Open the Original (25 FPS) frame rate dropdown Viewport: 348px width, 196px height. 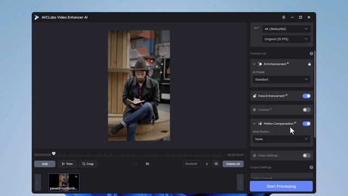point(286,39)
